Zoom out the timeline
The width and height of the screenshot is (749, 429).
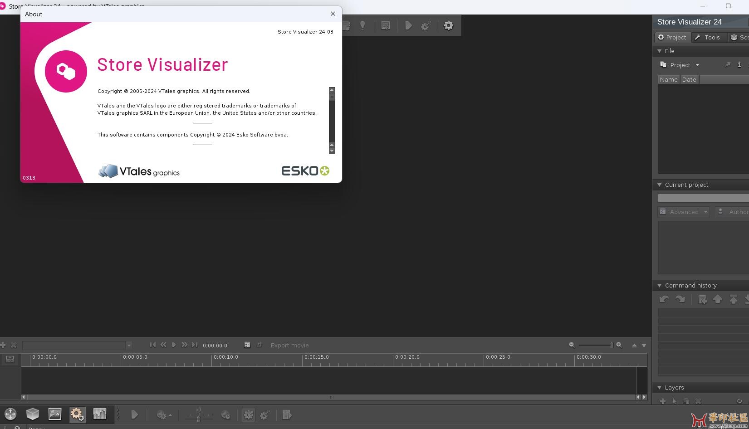(x=572, y=345)
